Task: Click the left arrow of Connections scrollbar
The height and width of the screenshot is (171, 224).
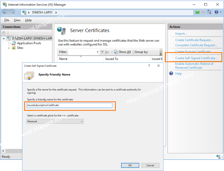Action: tap(3, 151)
